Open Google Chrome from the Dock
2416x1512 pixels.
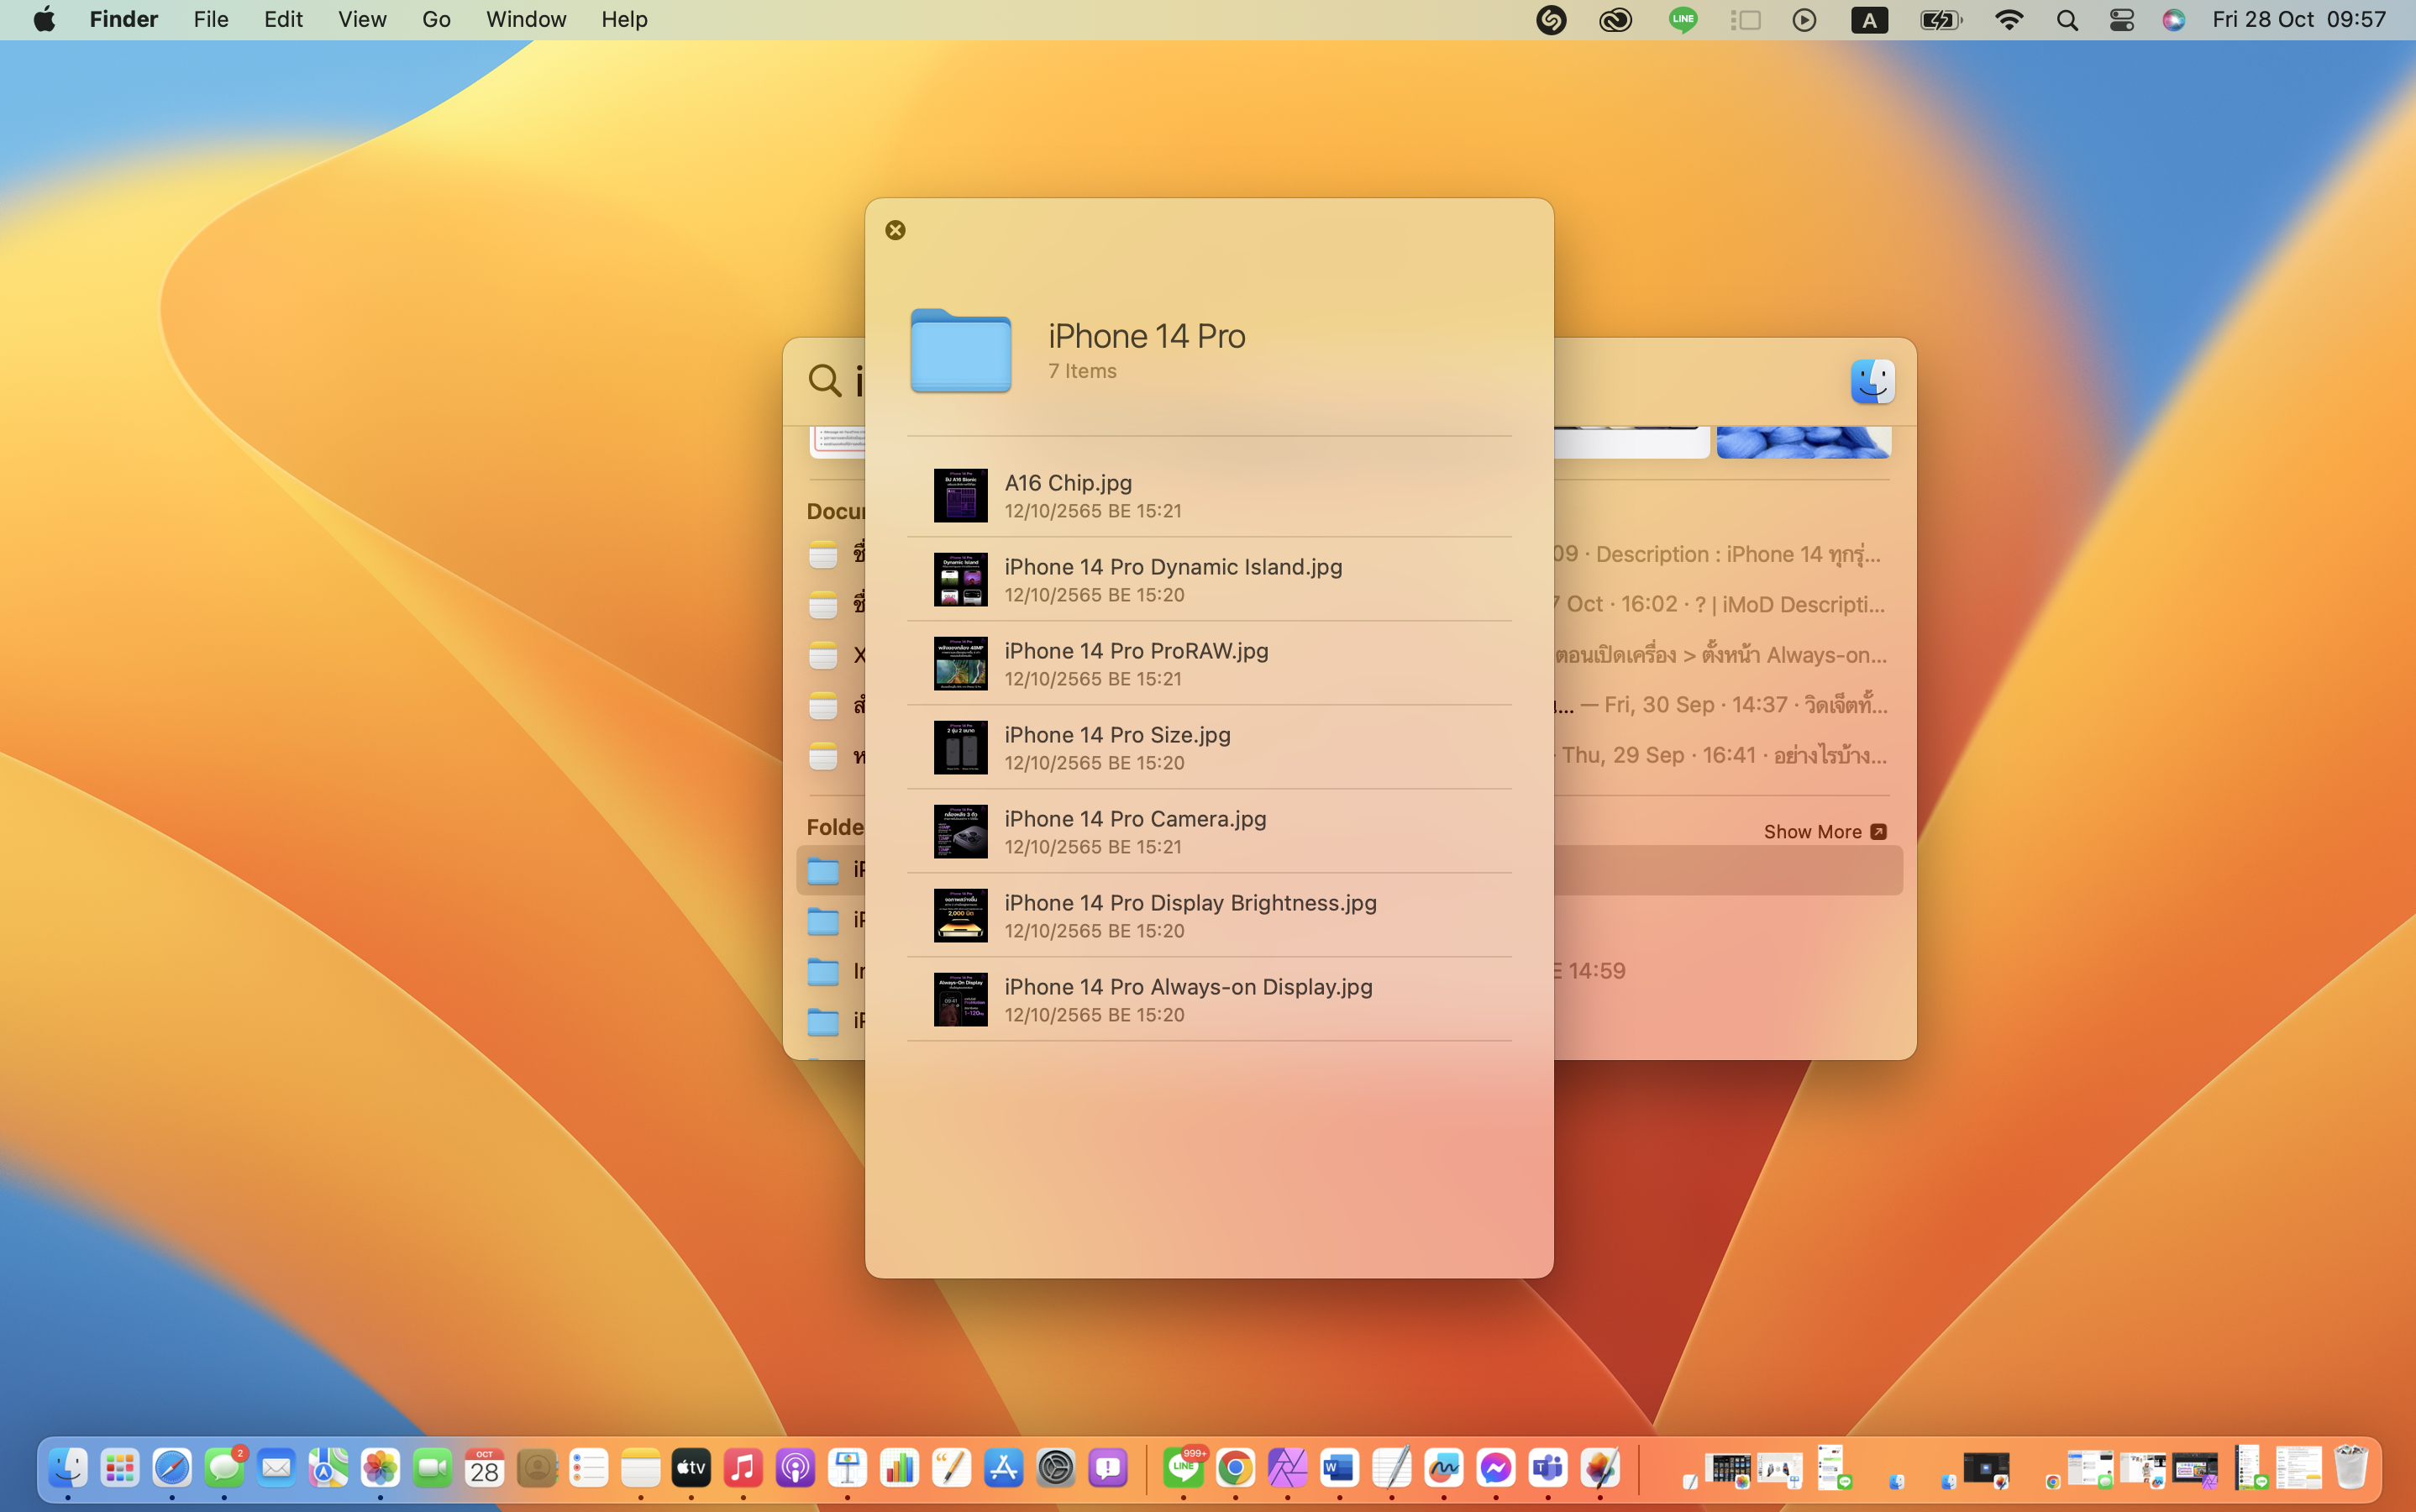pos(1235,1468)
